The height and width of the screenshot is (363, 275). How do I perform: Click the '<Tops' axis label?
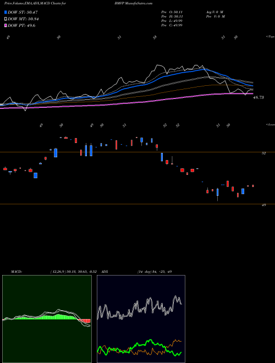tap(270, 37)
